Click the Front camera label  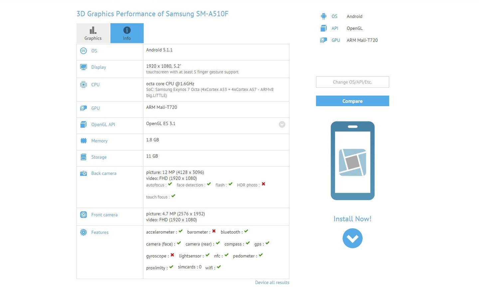[104, 215]
